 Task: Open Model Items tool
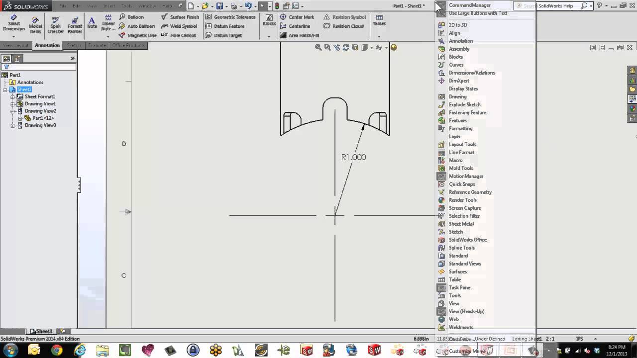coord(35,25)
